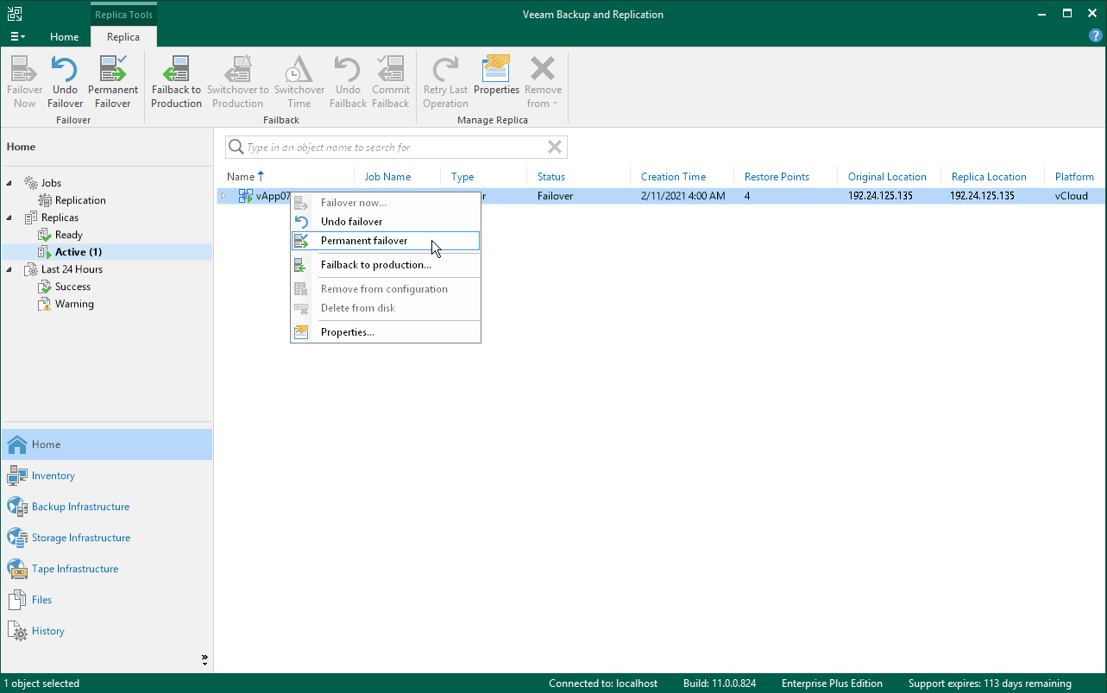This screenshot has height=693, width=1107.
Task: Open the Inventory view
Action: (x=106, y=476)
